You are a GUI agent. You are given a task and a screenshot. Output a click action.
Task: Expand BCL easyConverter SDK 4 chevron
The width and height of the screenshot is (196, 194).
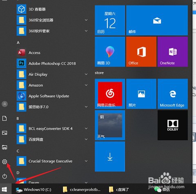(86, 128)
